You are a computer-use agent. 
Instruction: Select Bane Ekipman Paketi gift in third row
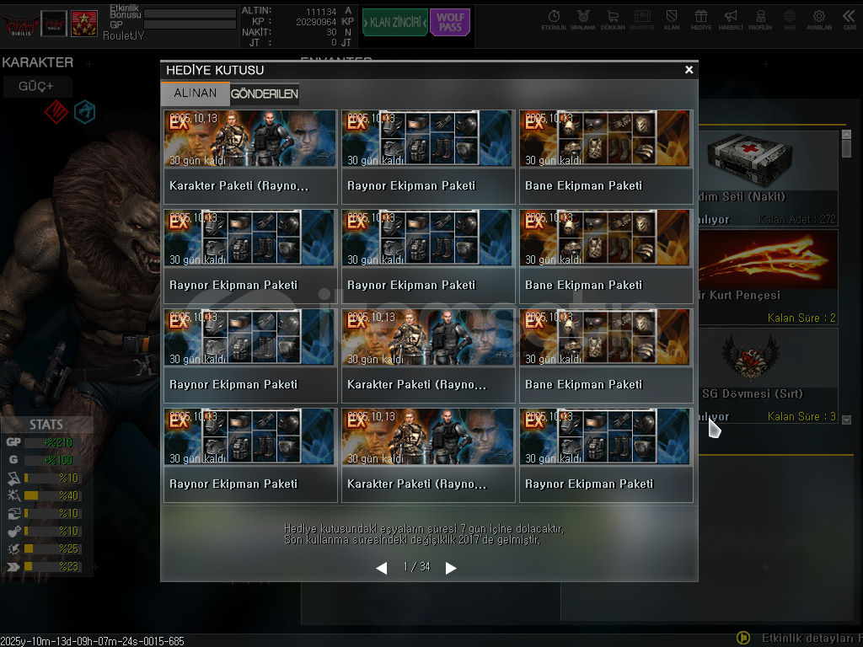point(606,356)
